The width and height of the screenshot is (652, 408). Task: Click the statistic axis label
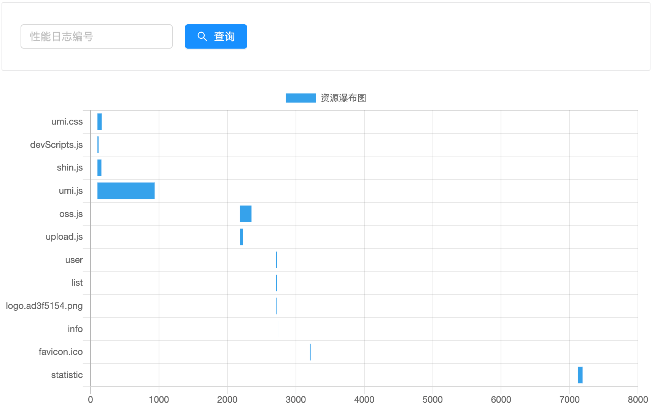(67, 375)
